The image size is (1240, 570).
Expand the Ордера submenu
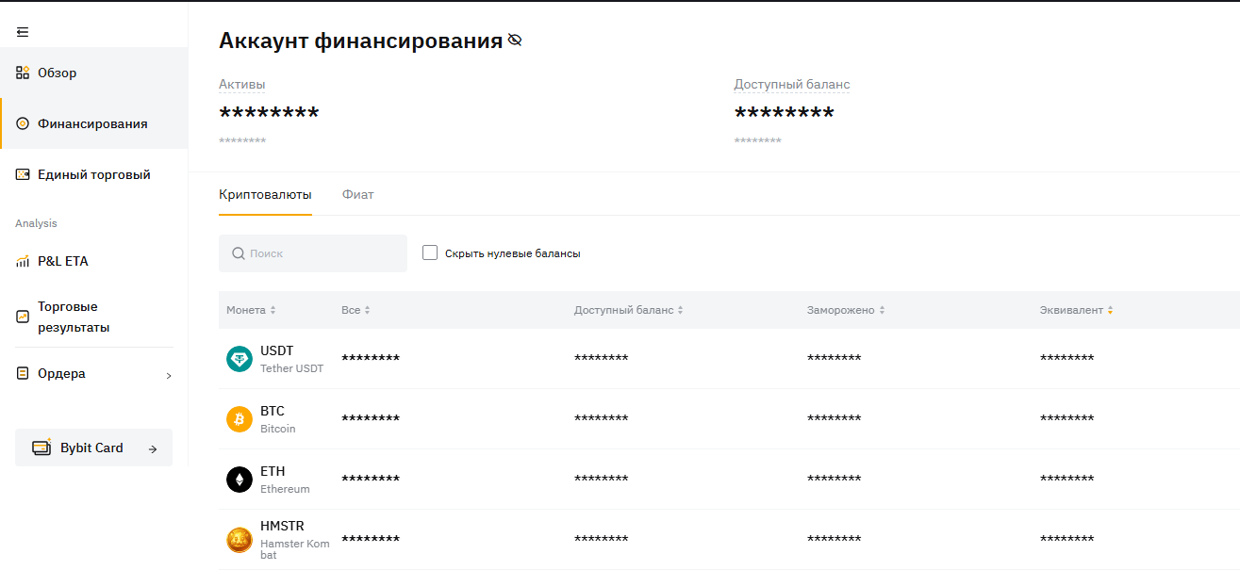click(x=169, y=375)
